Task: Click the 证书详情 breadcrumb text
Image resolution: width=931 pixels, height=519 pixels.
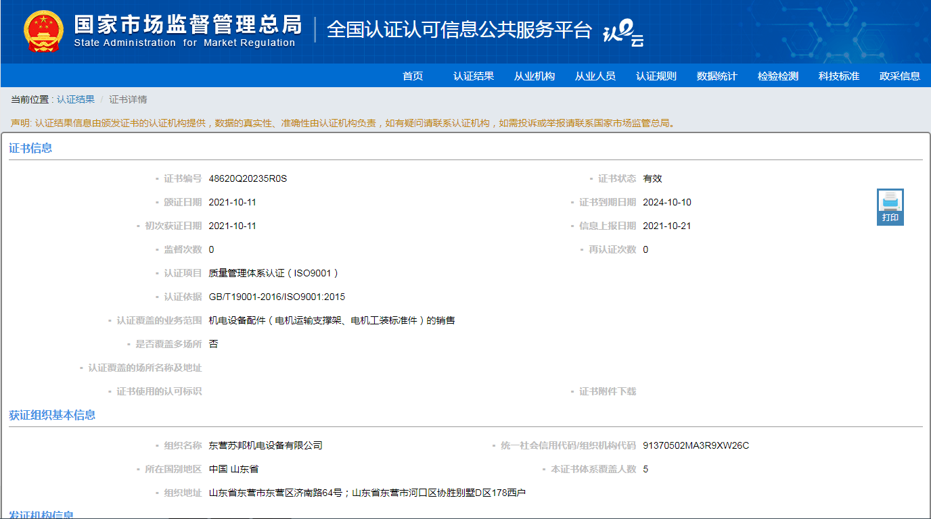Action: click(128, 99)
